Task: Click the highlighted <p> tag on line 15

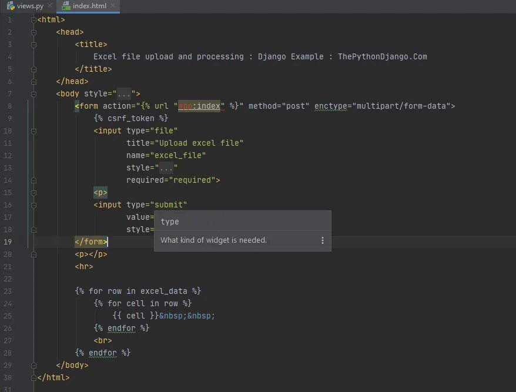Action: pos(100,193)
